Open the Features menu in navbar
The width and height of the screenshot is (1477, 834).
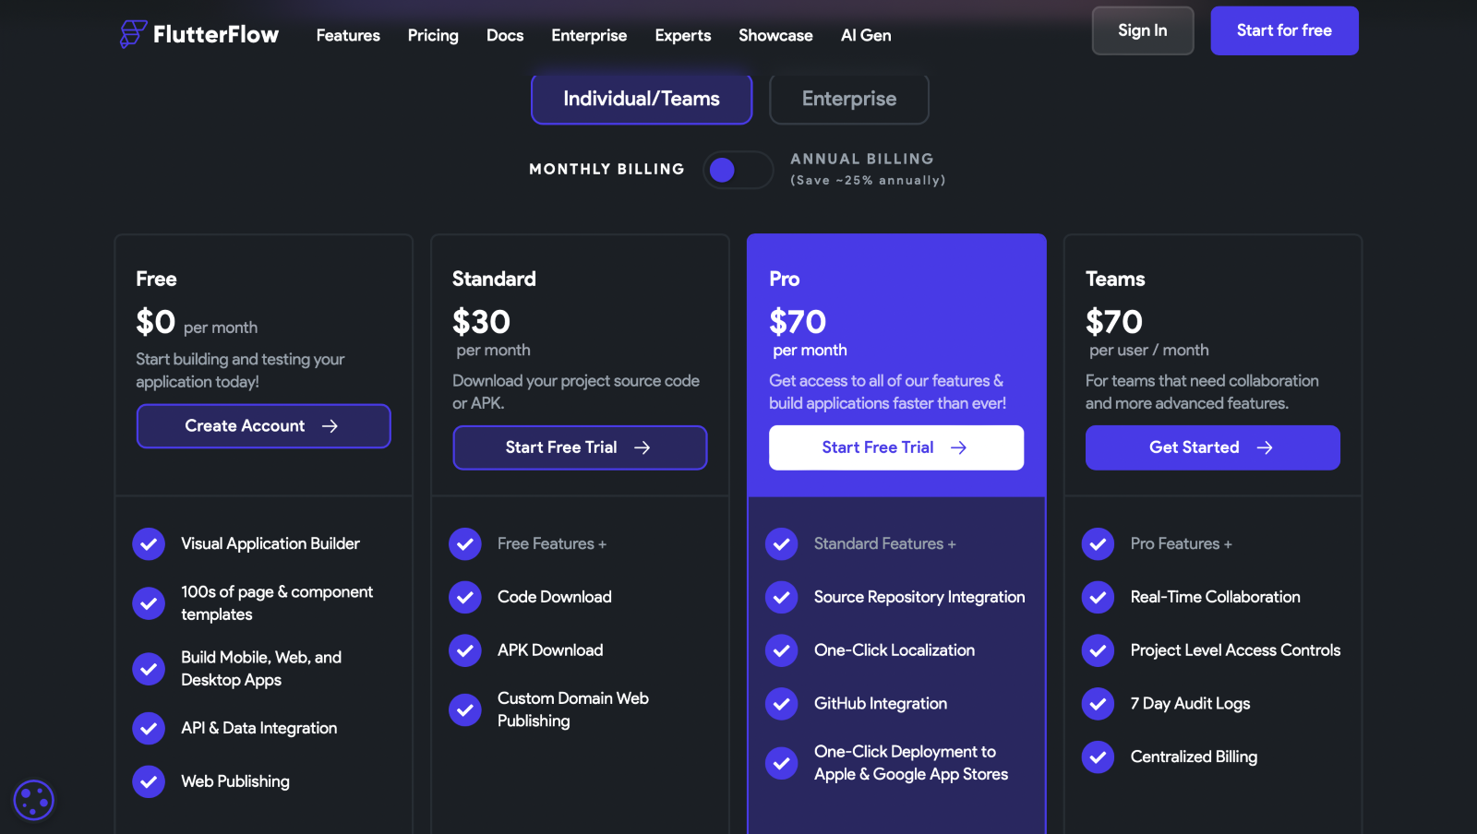pyautogui.click(x=348, y=35)
